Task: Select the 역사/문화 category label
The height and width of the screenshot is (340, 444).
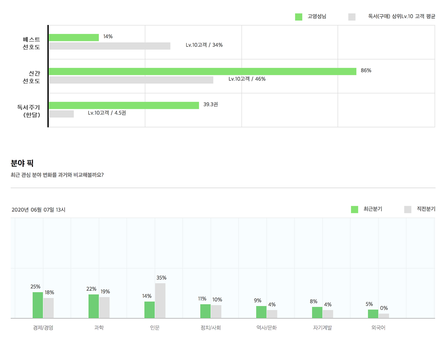Action: pyautogui.click(x=266, y=328)
